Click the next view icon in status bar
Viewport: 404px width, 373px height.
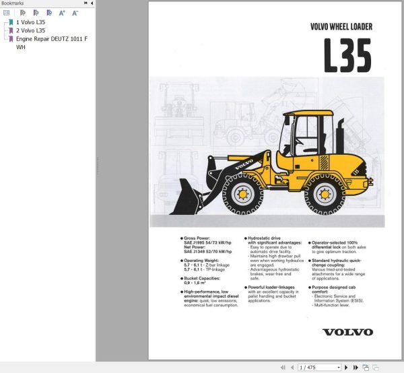point(376,368)
